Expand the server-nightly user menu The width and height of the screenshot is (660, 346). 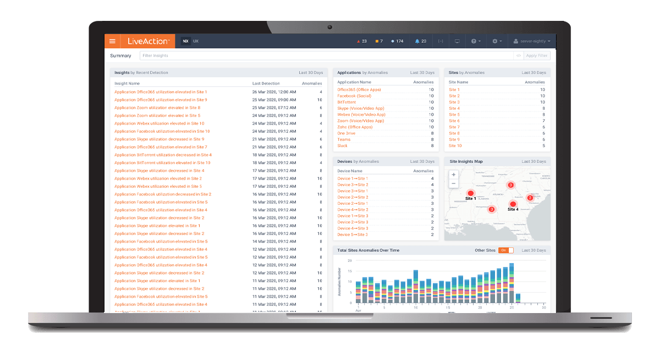click(x=532, y=41)
